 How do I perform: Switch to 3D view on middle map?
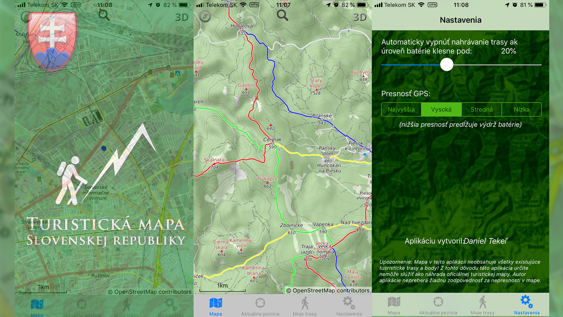359,17
